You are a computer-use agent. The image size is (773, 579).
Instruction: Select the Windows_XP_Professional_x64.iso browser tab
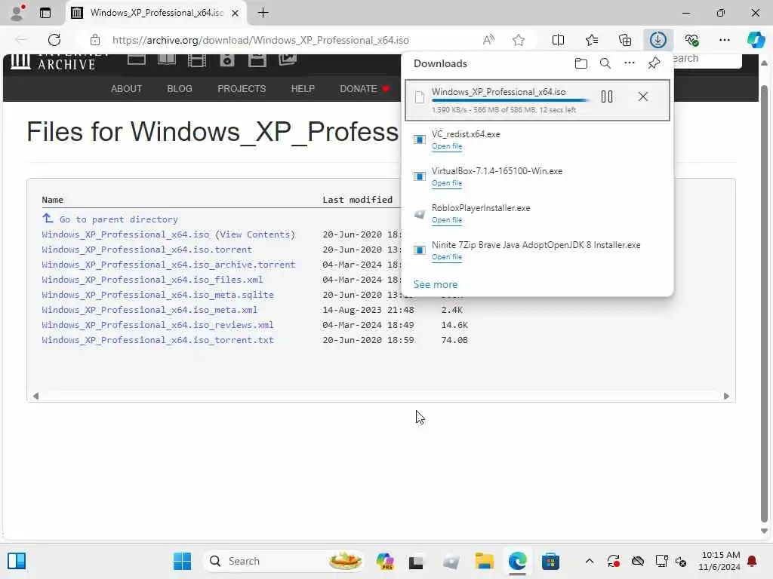coord(156,13)
